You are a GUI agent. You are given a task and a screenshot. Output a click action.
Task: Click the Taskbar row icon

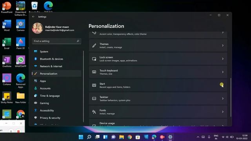coord(94,98)
